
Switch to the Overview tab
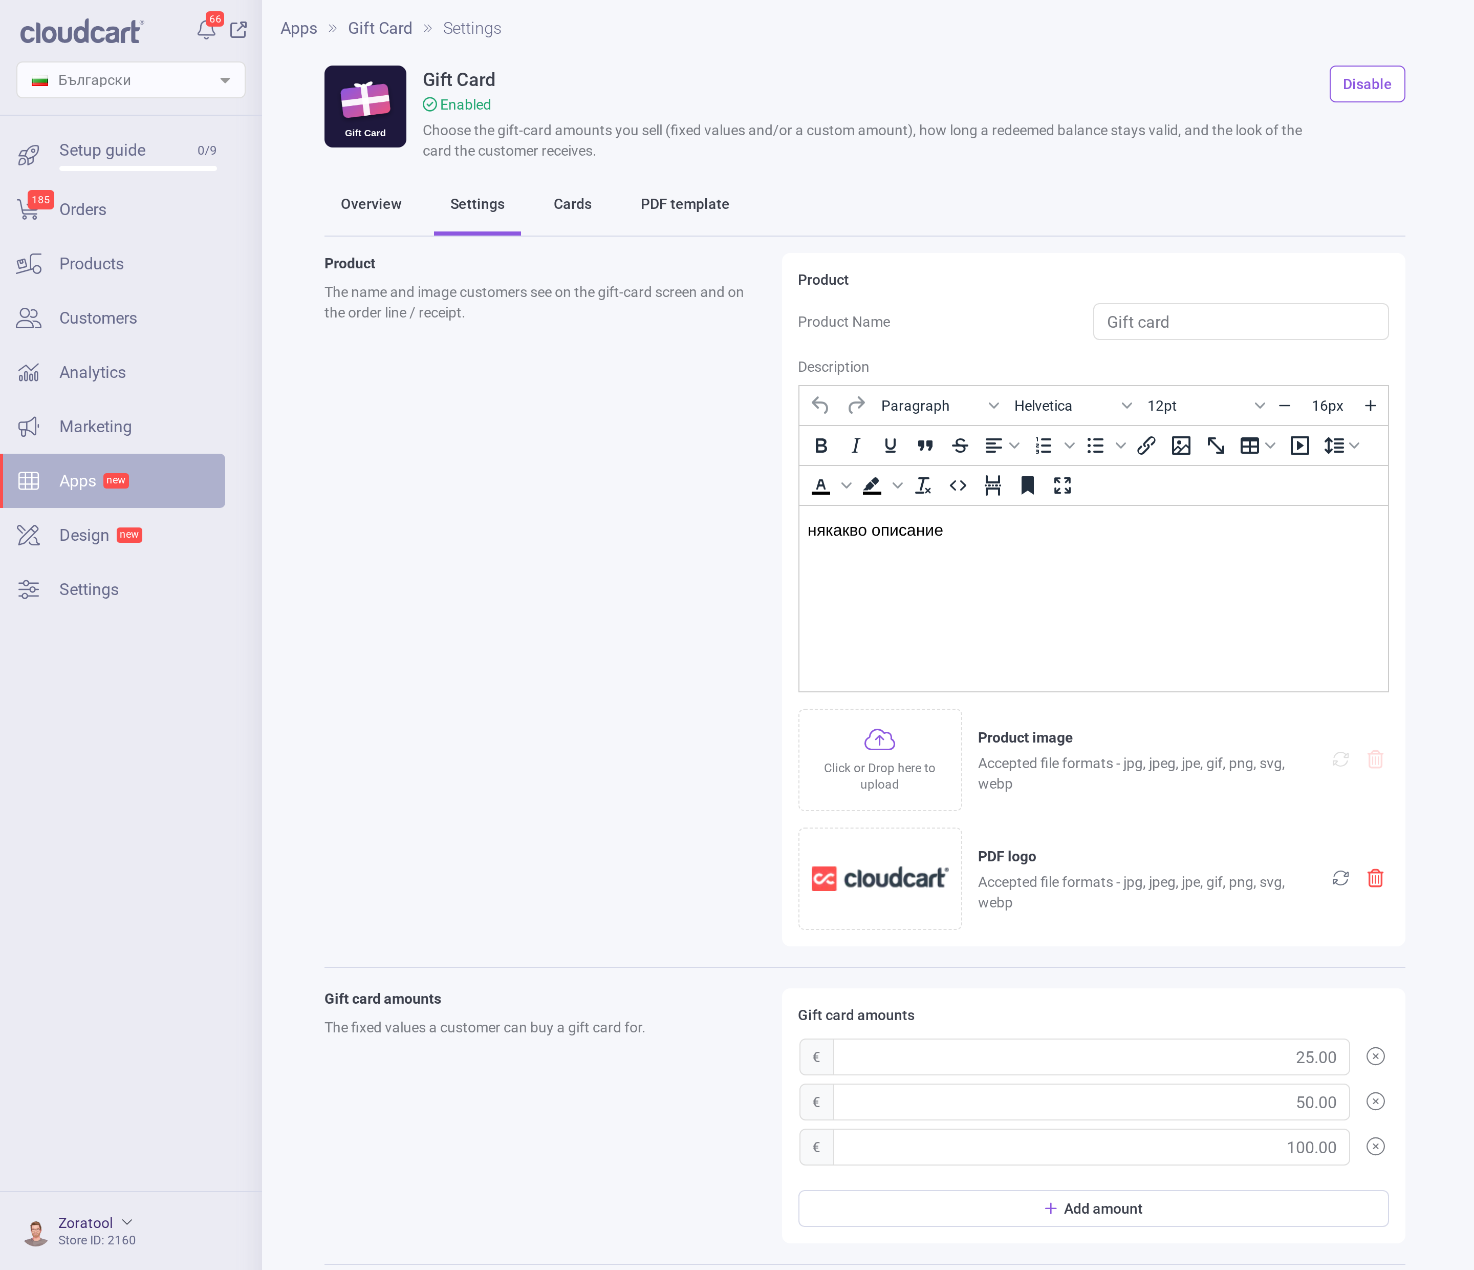(x=371, y=204)
